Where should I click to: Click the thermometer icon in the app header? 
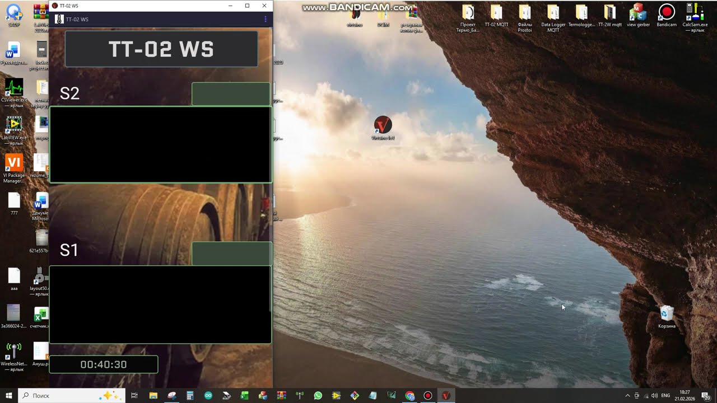click(59, 19)
